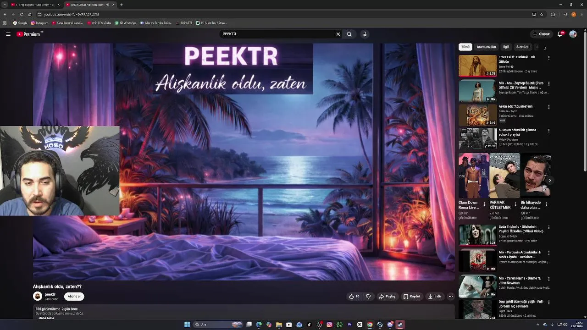Select the Size özel filter chip
The height and width of the screenshot is (330, 587).
click(x=523, y=47)
